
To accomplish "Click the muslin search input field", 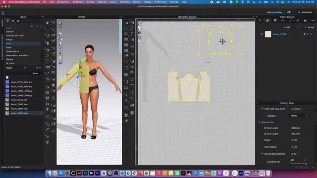I will (14, 68).
